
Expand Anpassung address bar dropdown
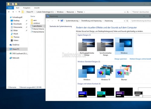tap(124, 21)
